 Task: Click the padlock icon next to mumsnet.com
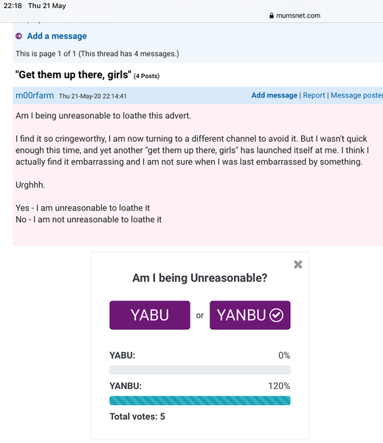272,16
